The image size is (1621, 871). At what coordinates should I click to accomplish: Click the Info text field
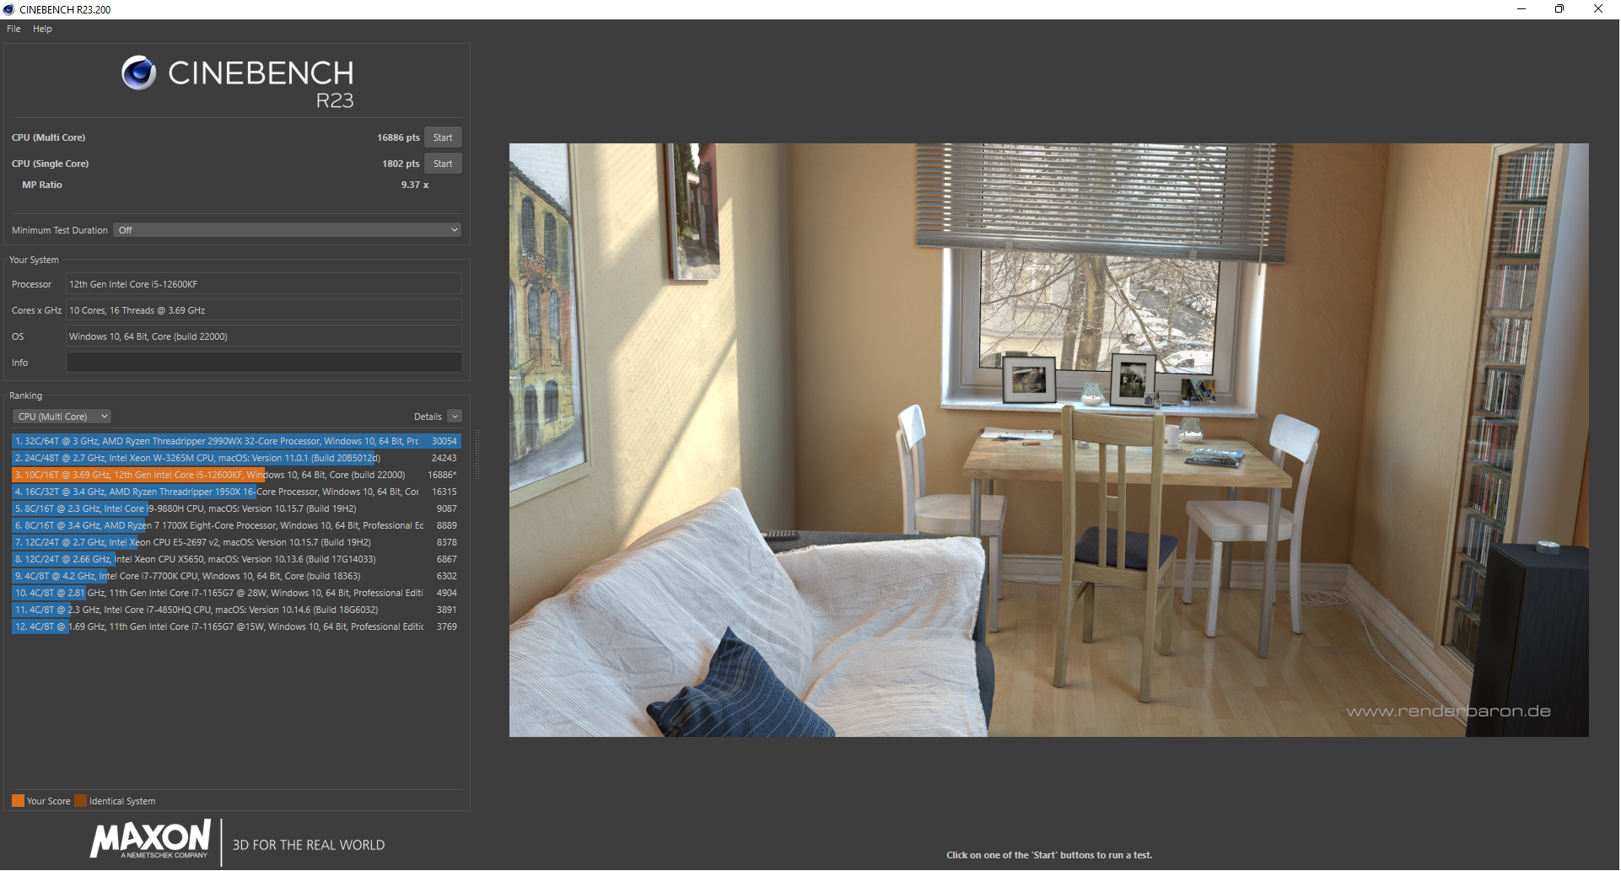click(x=263, y=363)
